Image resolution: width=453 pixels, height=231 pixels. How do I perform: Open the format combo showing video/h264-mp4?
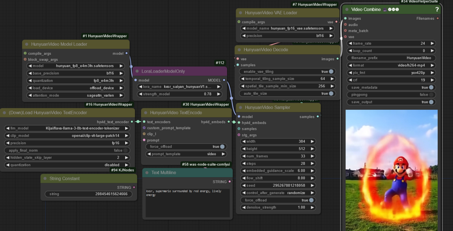(391, 65)
